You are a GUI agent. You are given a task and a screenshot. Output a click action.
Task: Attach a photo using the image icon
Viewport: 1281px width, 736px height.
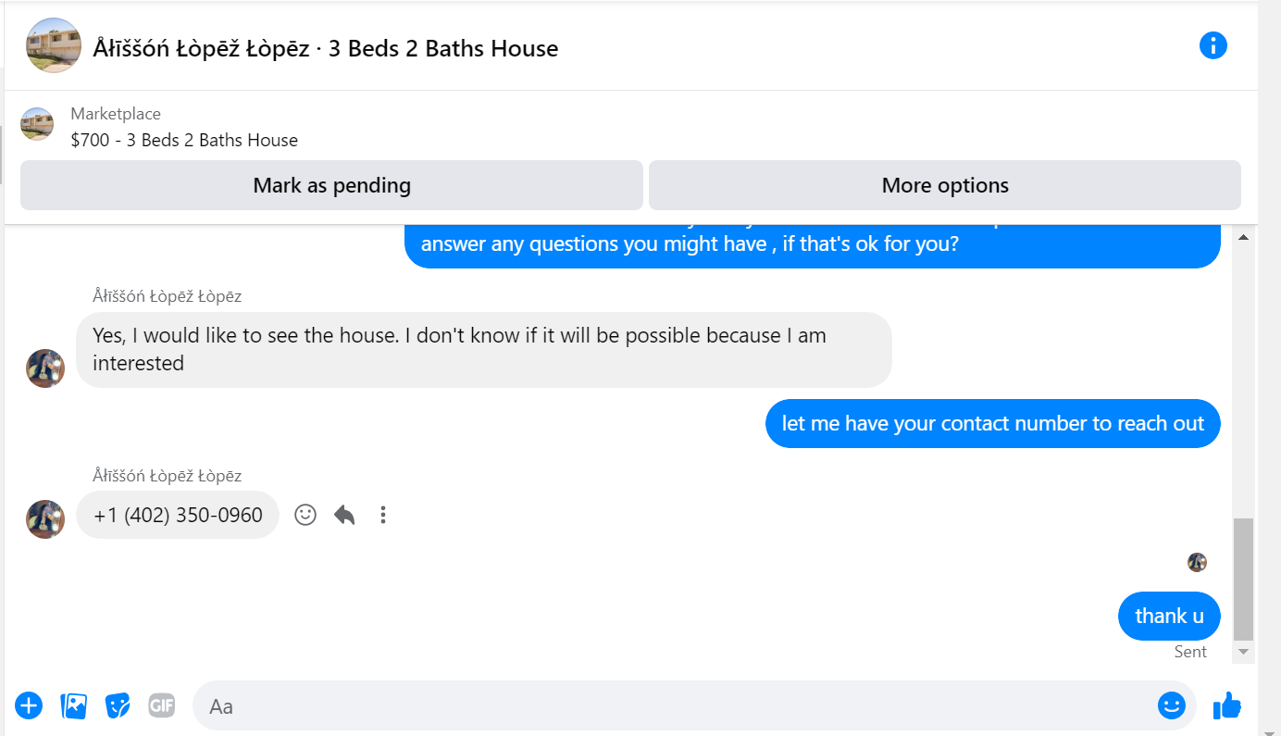73,706
